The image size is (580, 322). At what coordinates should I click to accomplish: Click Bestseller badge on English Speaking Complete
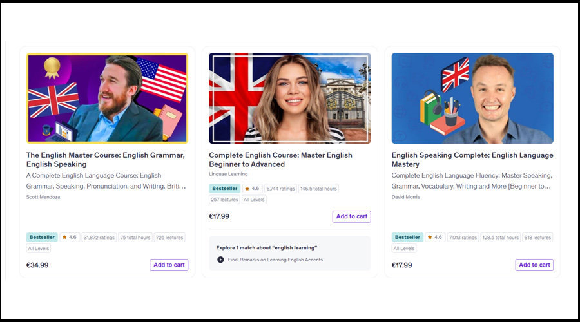[x=407, y=238]
